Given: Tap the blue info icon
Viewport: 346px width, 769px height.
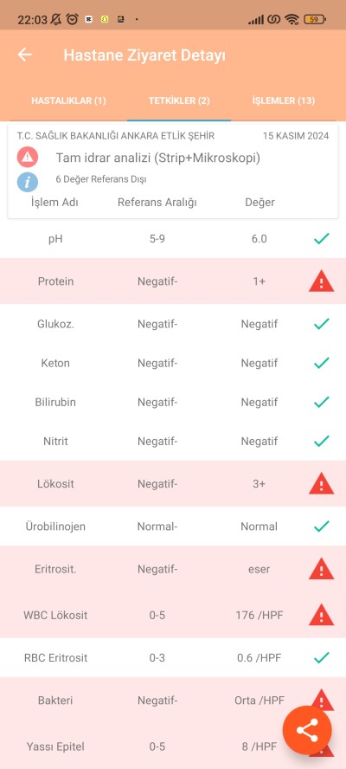Looking at the screenshot, I should pyautogui.click(x=28, y=181).
